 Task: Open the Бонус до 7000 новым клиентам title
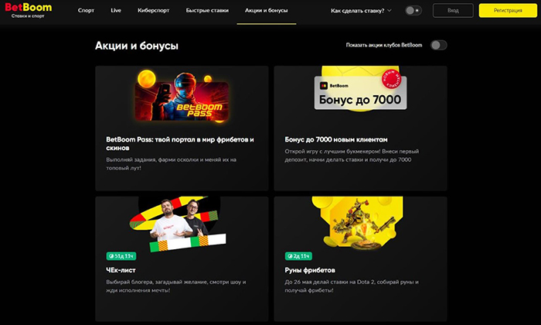336,139
